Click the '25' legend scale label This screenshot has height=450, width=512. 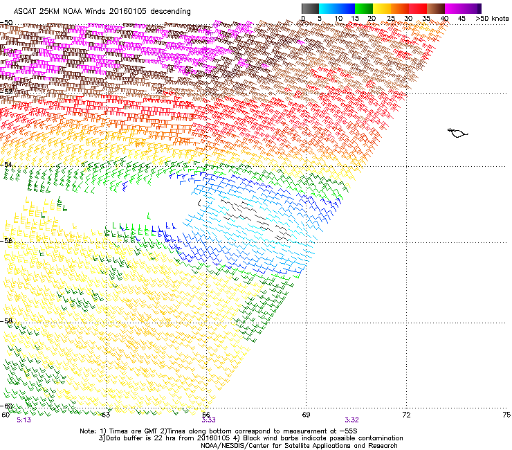click(391, 19)
